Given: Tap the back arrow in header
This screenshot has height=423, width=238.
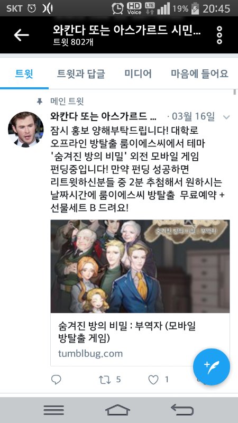Looking at the screenshot, I should pos(21,35).
